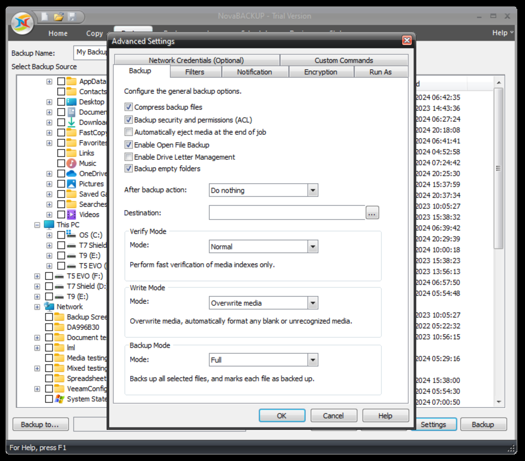Viewport: 525px width, 461px height.
Task: Click the Desktop folder icon in tree
Action: click(72, 102)
